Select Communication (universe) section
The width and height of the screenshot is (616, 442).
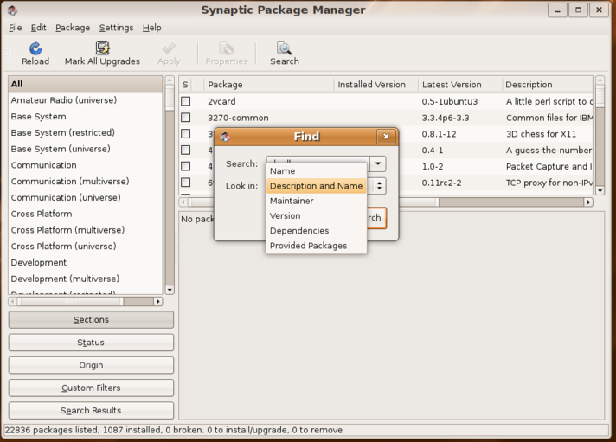[x=86, y=197]
